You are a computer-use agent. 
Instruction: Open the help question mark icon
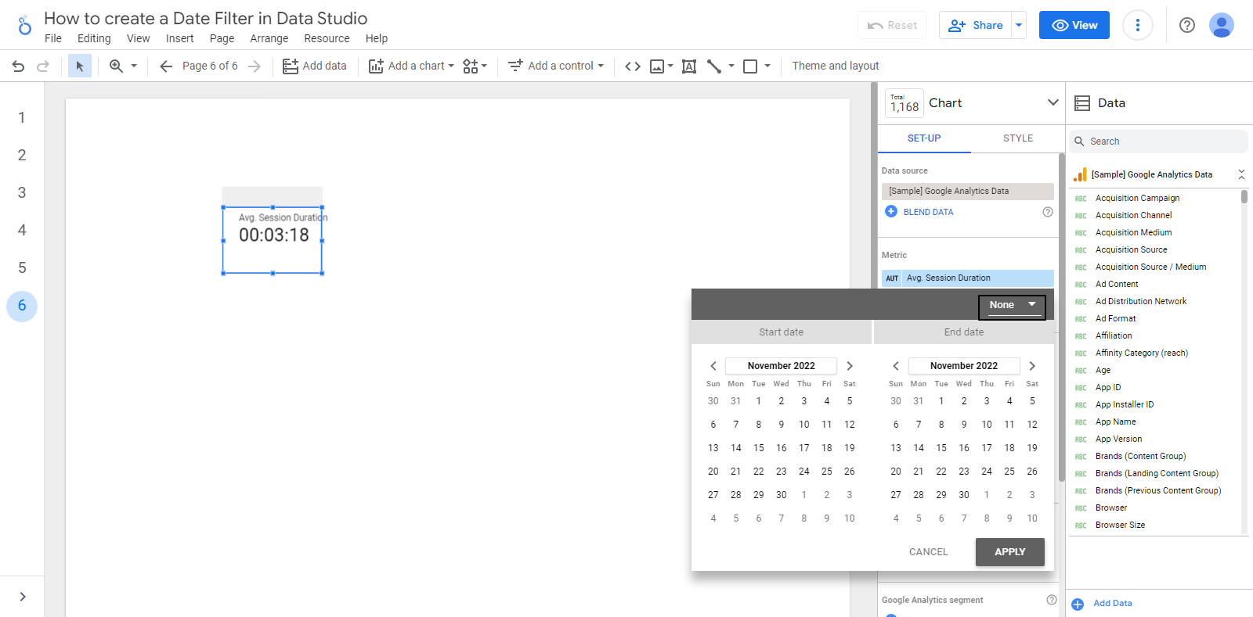pyautogui.click(x=1187, y=25)
